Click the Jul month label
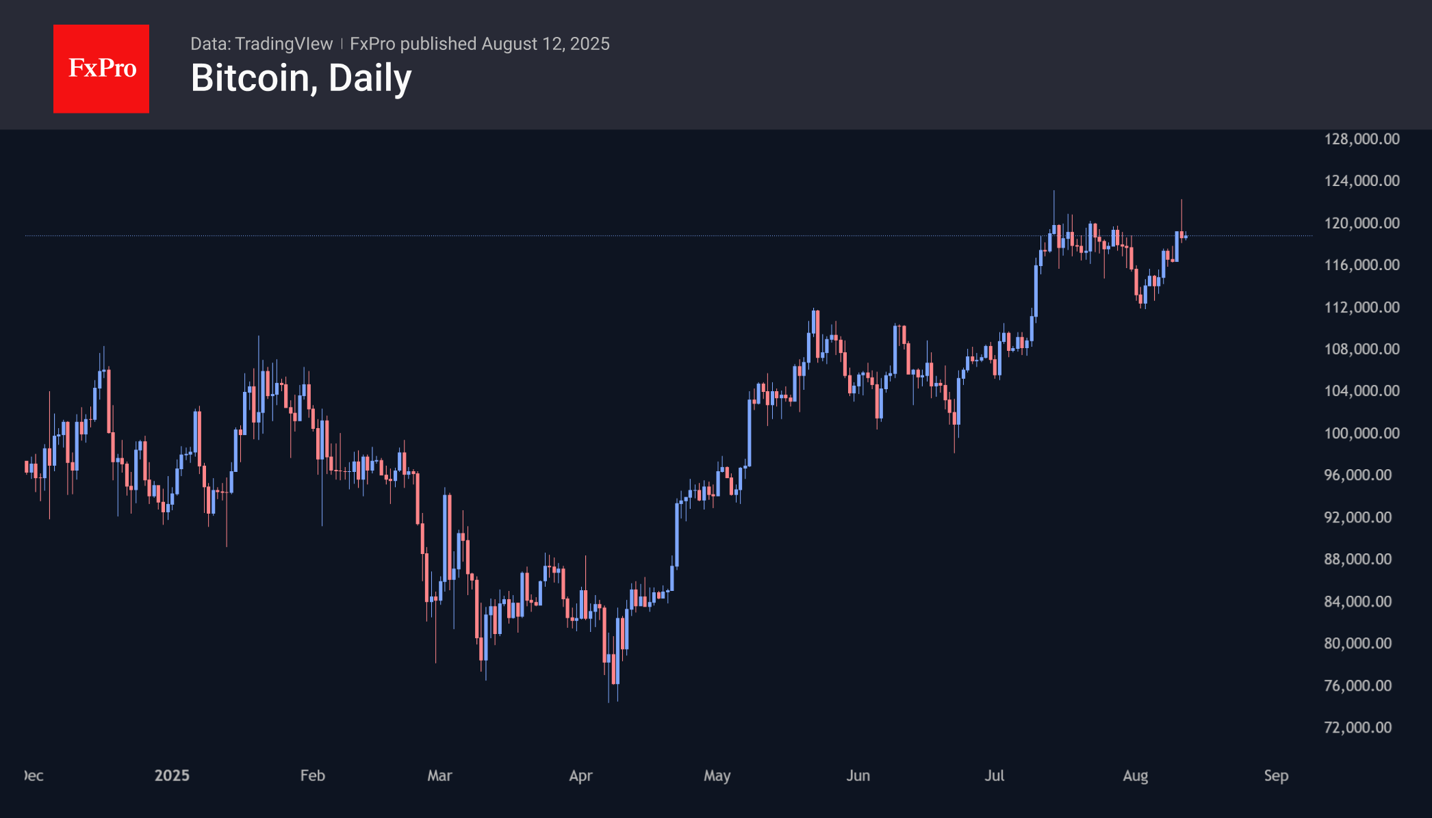Screen dimensions: 1432x818 [995, 775]
